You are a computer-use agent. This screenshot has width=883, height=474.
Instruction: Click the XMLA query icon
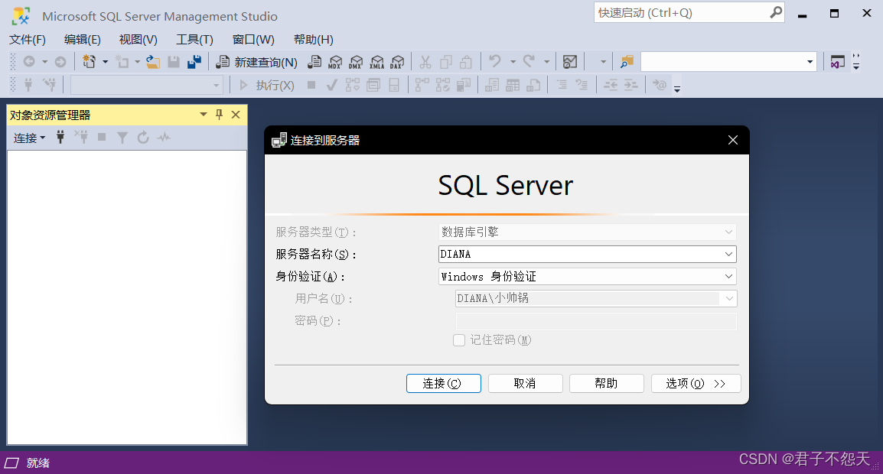(376, 62)
